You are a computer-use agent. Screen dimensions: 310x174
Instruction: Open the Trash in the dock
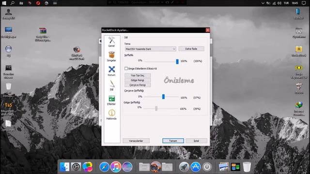(247, 167)
